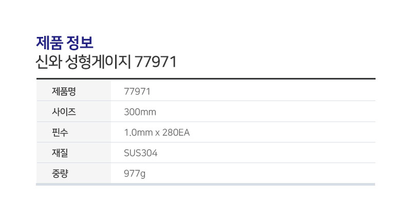Click the 77971 product name value
The height and width of the screenshot is (221, 411).
(x=137, y=92)
